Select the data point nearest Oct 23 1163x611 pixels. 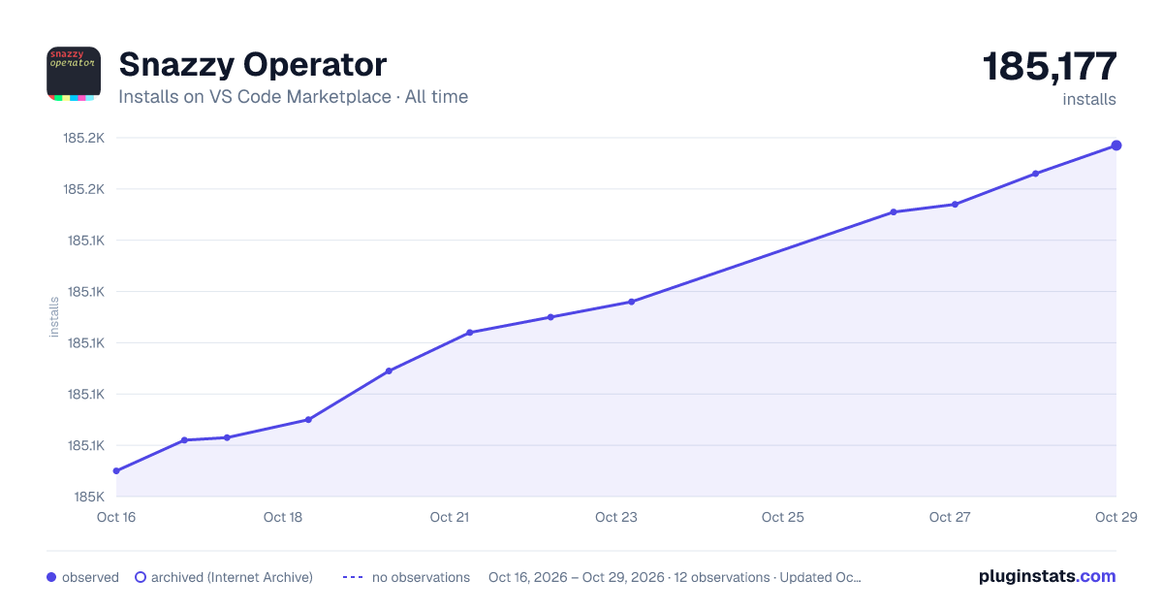pyautogui.click(x=631, y=302)
